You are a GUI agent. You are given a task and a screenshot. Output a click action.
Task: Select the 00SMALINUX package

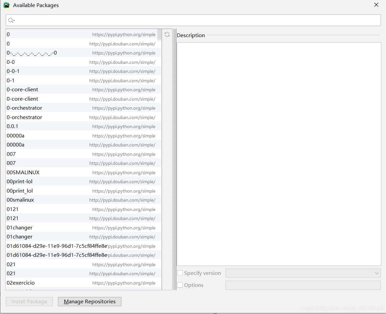point(84,173)
